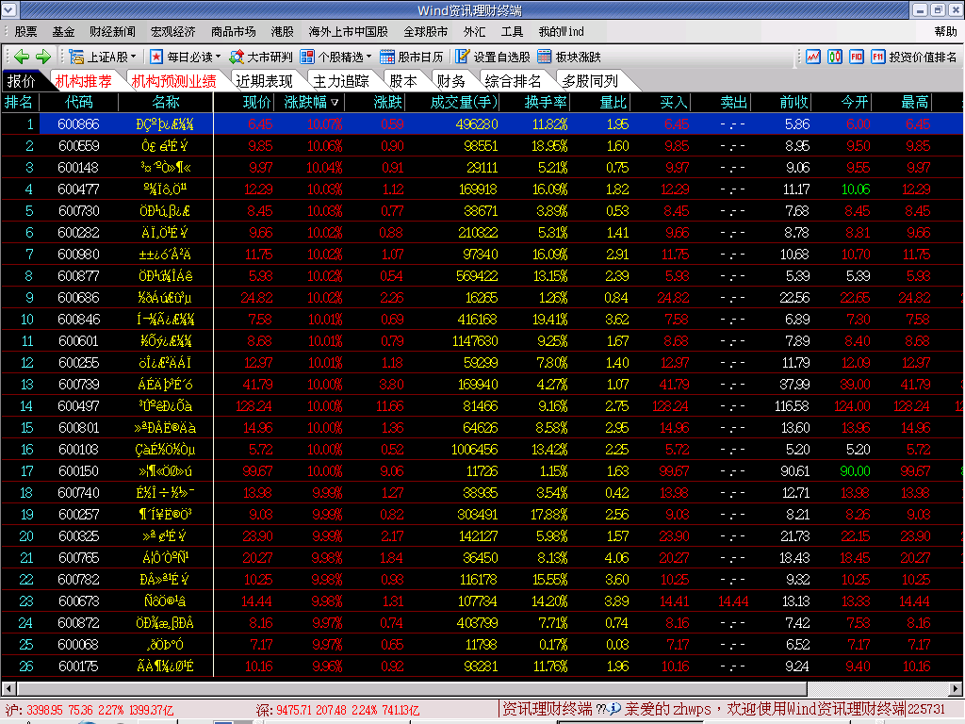Switch to the 多股同列 tab
Viewport: 965px width, 724px height.
(590, 81)
